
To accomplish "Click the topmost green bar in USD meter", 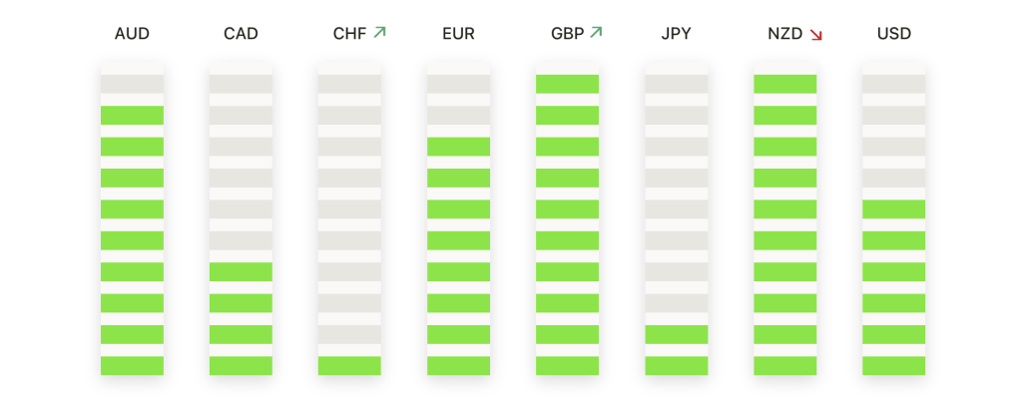I will 893,209.
